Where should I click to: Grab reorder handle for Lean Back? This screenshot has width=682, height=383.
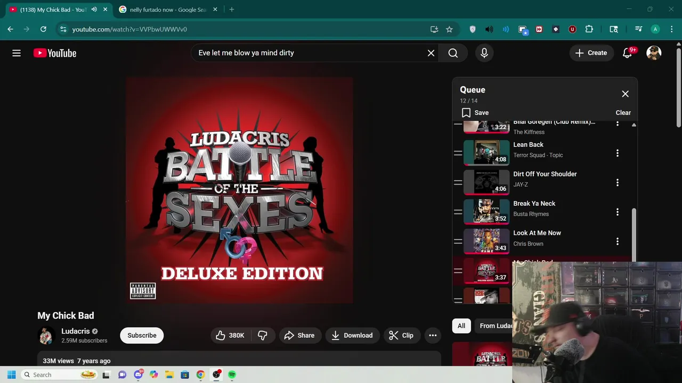pos(458,153)
